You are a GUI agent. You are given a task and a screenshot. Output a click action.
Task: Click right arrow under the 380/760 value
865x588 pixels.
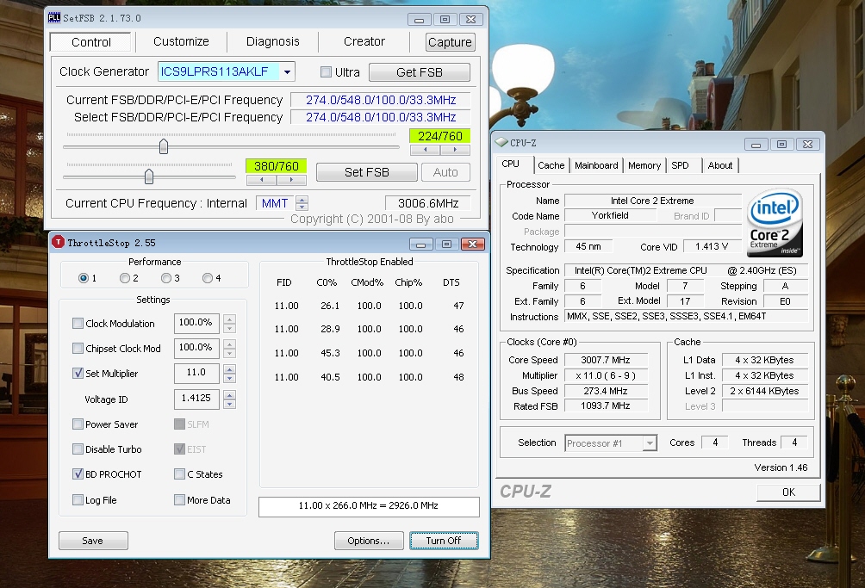tap(291, 180)
